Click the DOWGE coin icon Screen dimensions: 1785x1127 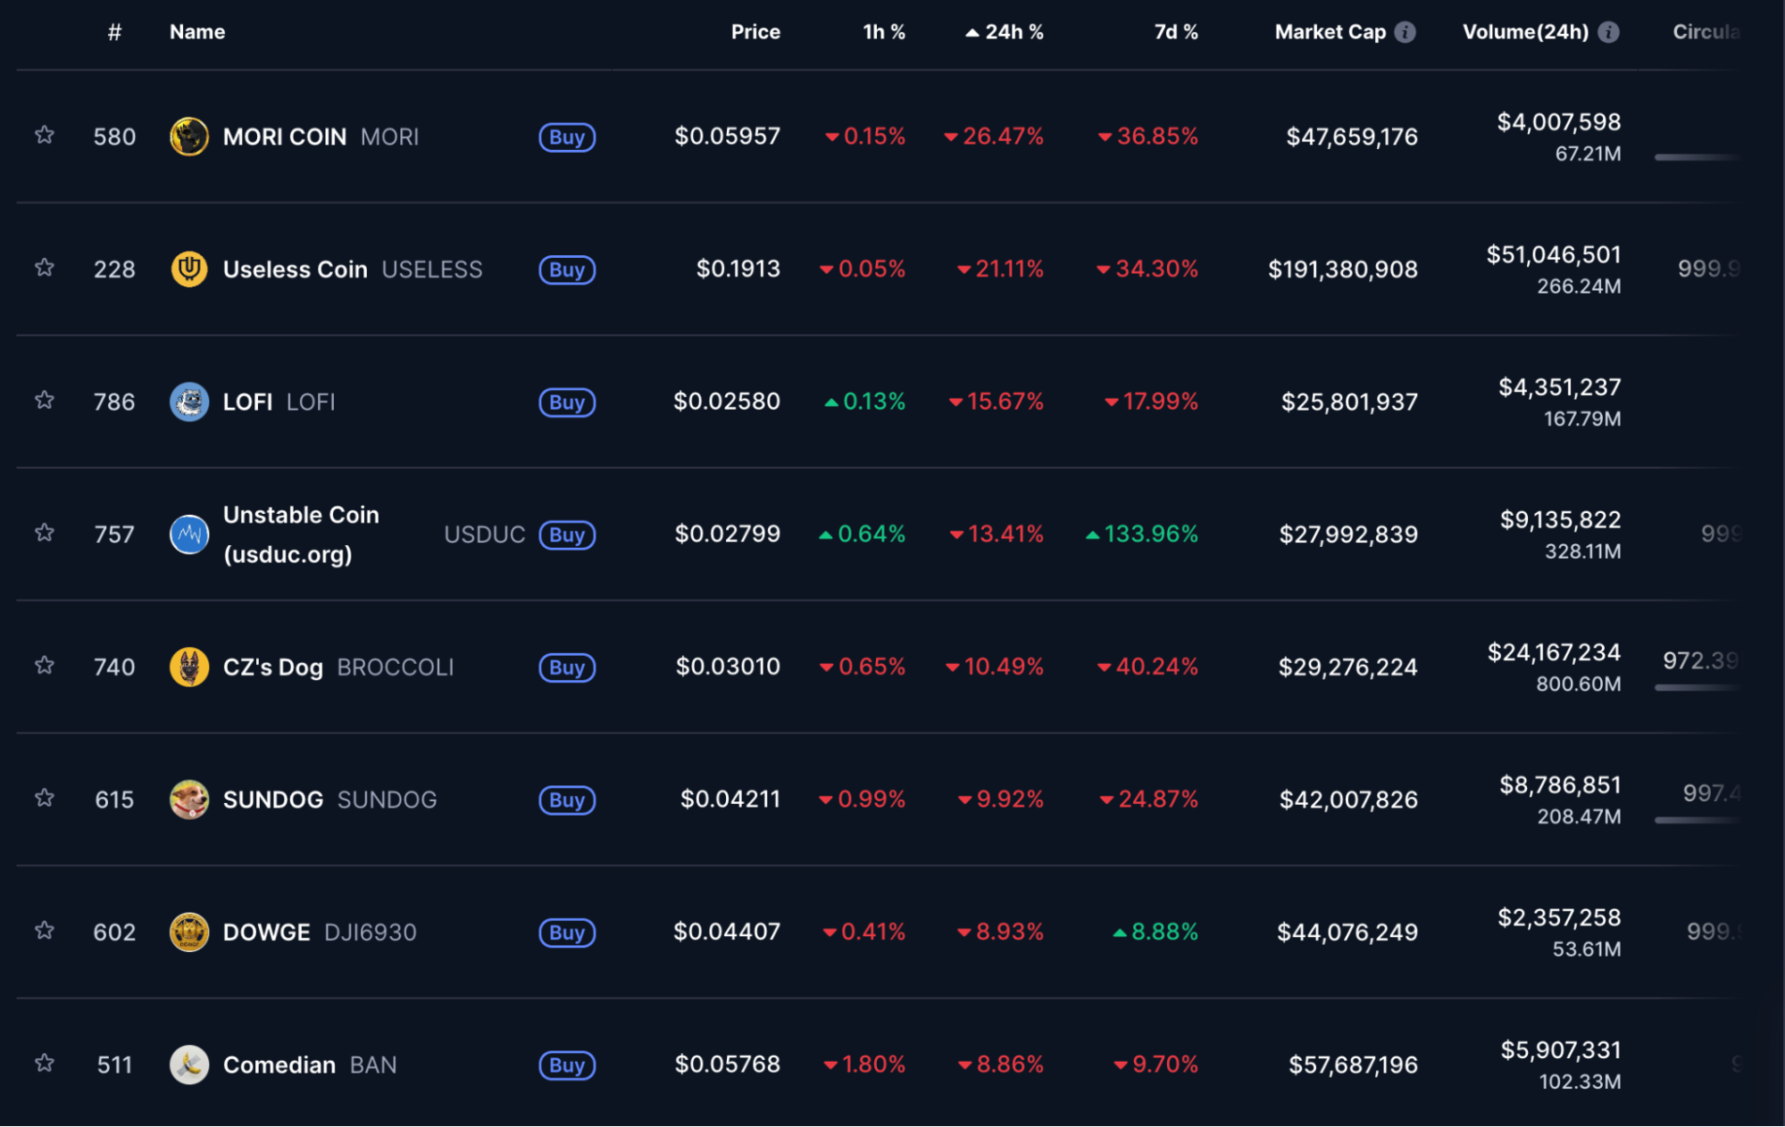pos(188,932)
